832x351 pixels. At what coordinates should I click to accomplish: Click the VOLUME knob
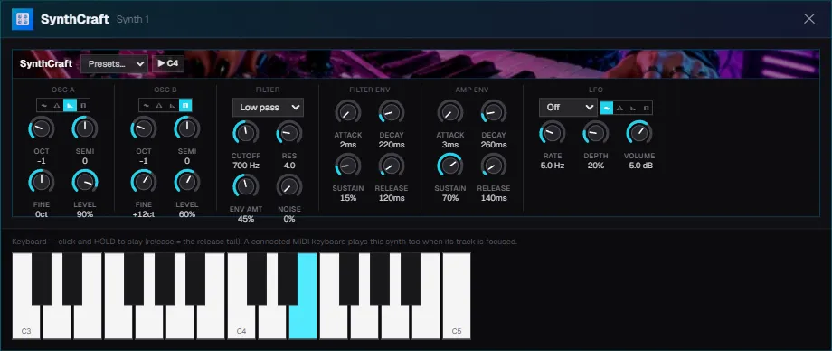pos(638,133)
